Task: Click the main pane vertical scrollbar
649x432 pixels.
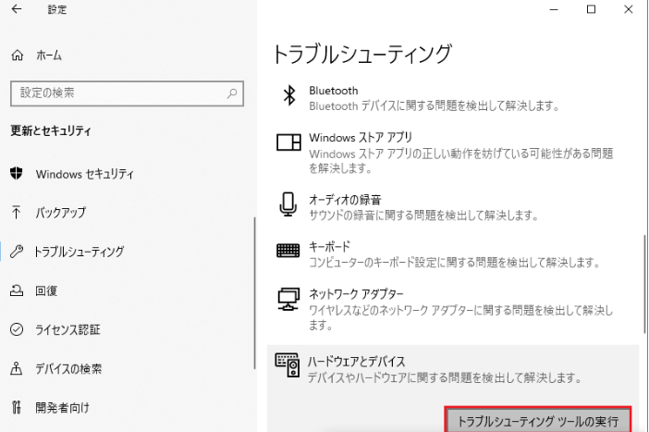Action: [645, 284]
